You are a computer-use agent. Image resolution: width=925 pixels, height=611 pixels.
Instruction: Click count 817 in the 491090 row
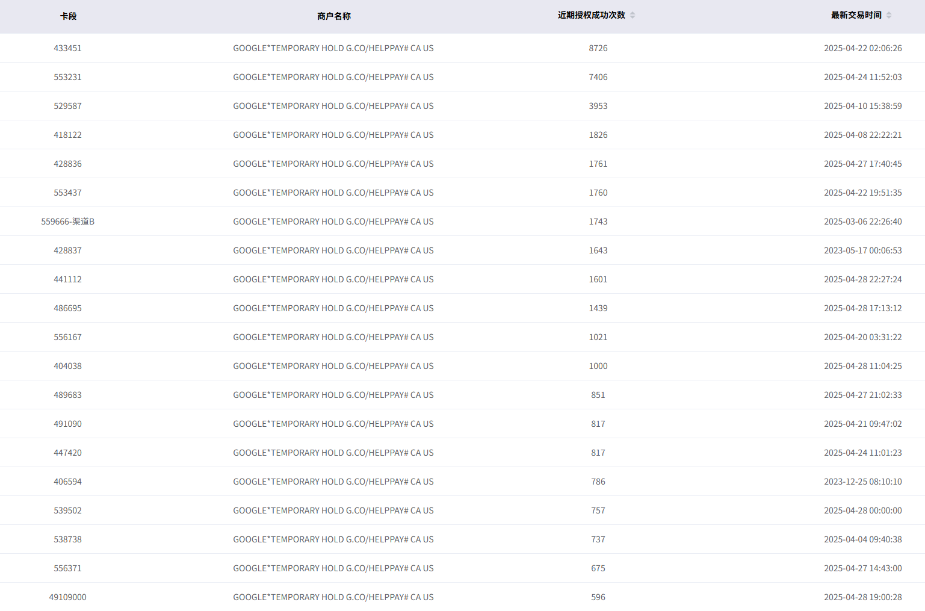pos(598,424)
